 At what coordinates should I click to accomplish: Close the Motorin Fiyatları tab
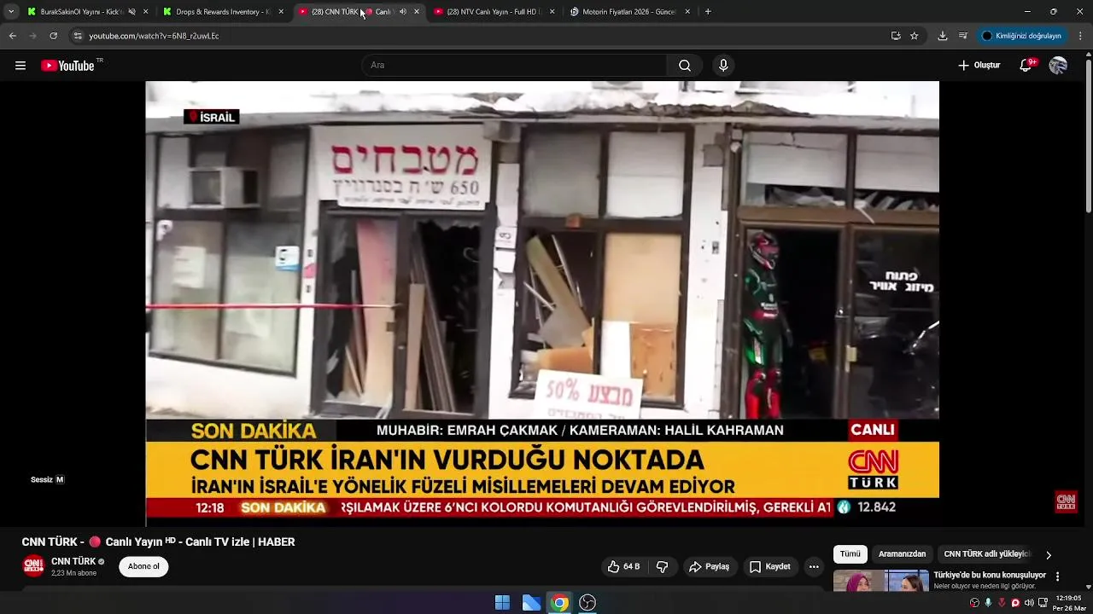687,12
